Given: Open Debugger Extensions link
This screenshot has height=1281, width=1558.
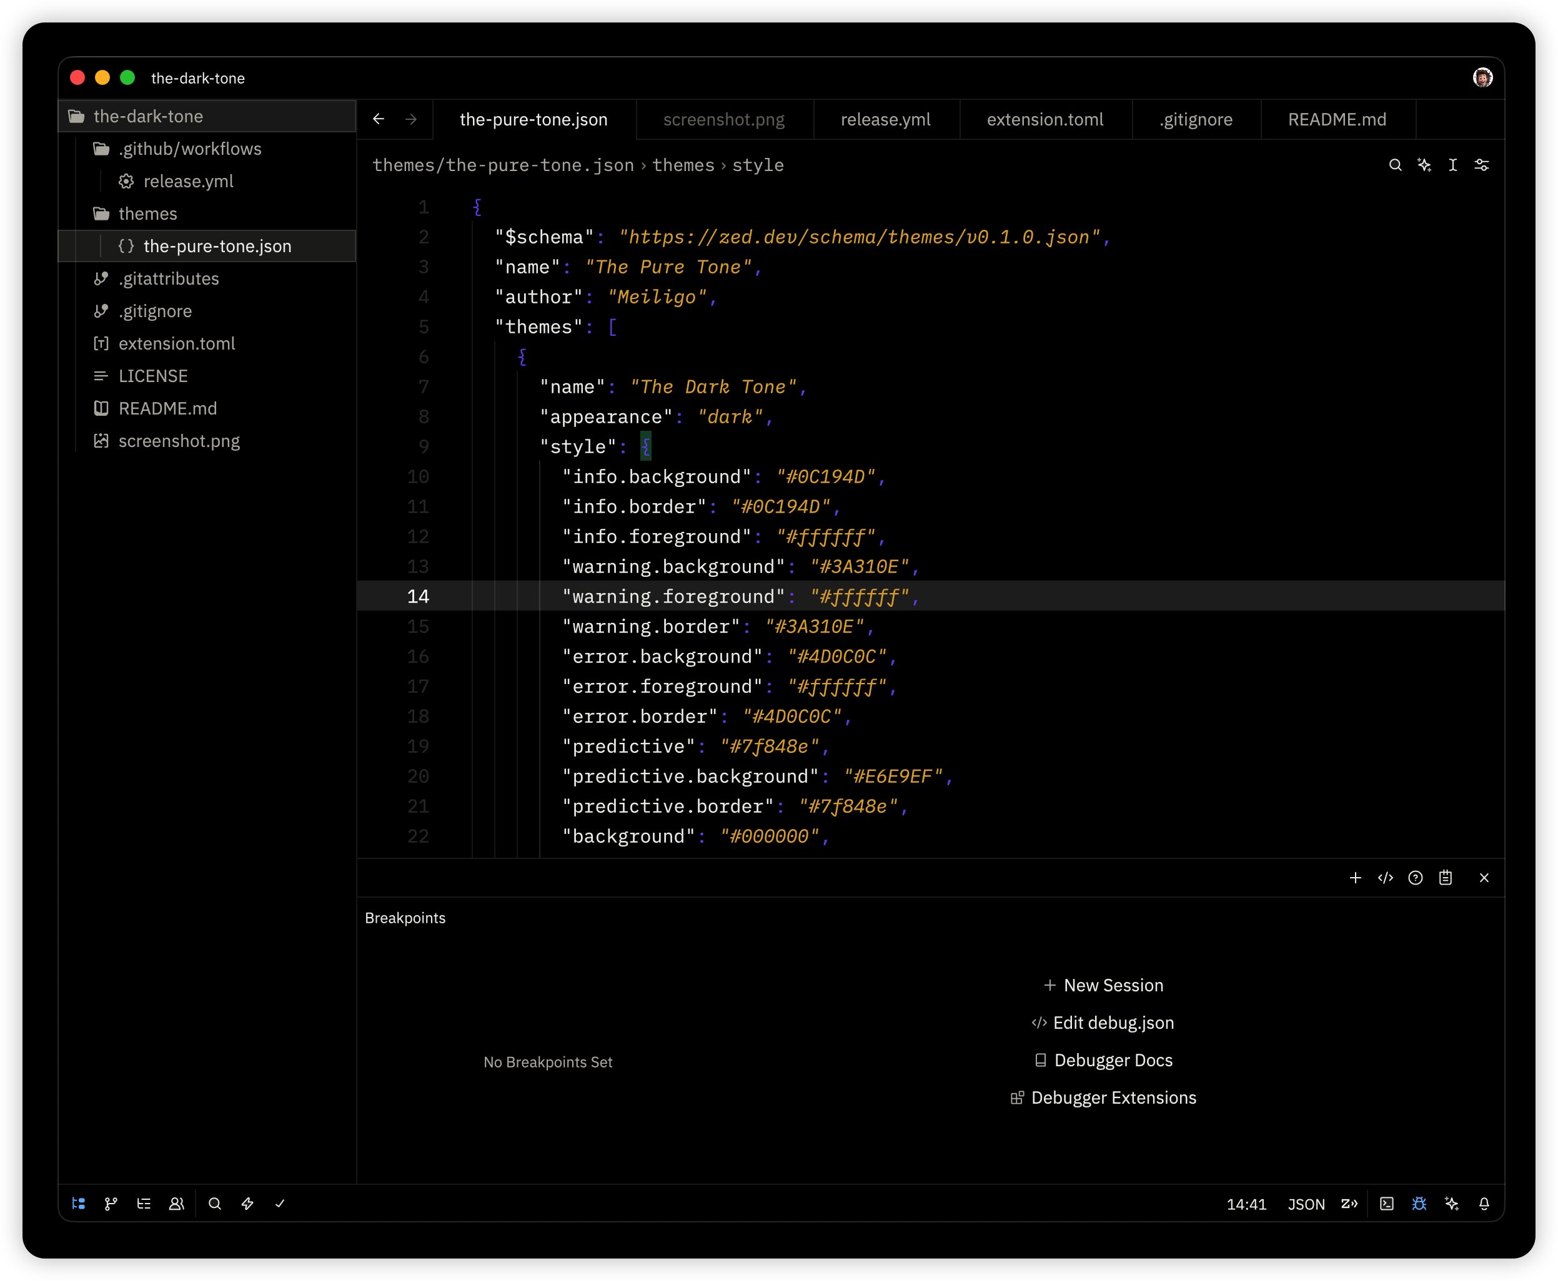Looking at the screenshot, I should tap(1103, 1097).
